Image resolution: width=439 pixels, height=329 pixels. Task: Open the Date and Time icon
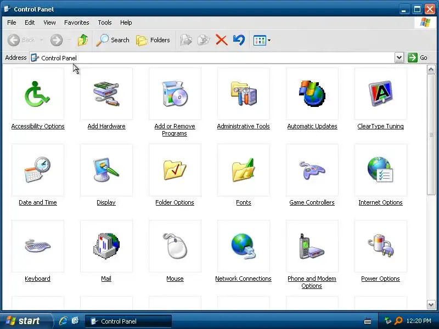coord(37,170)
